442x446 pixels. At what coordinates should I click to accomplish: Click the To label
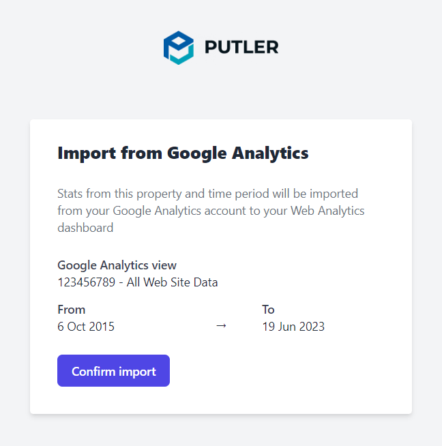coord(268,310)
